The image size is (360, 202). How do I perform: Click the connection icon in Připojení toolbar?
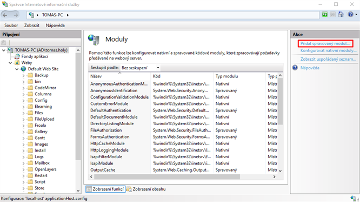[3, 43]
